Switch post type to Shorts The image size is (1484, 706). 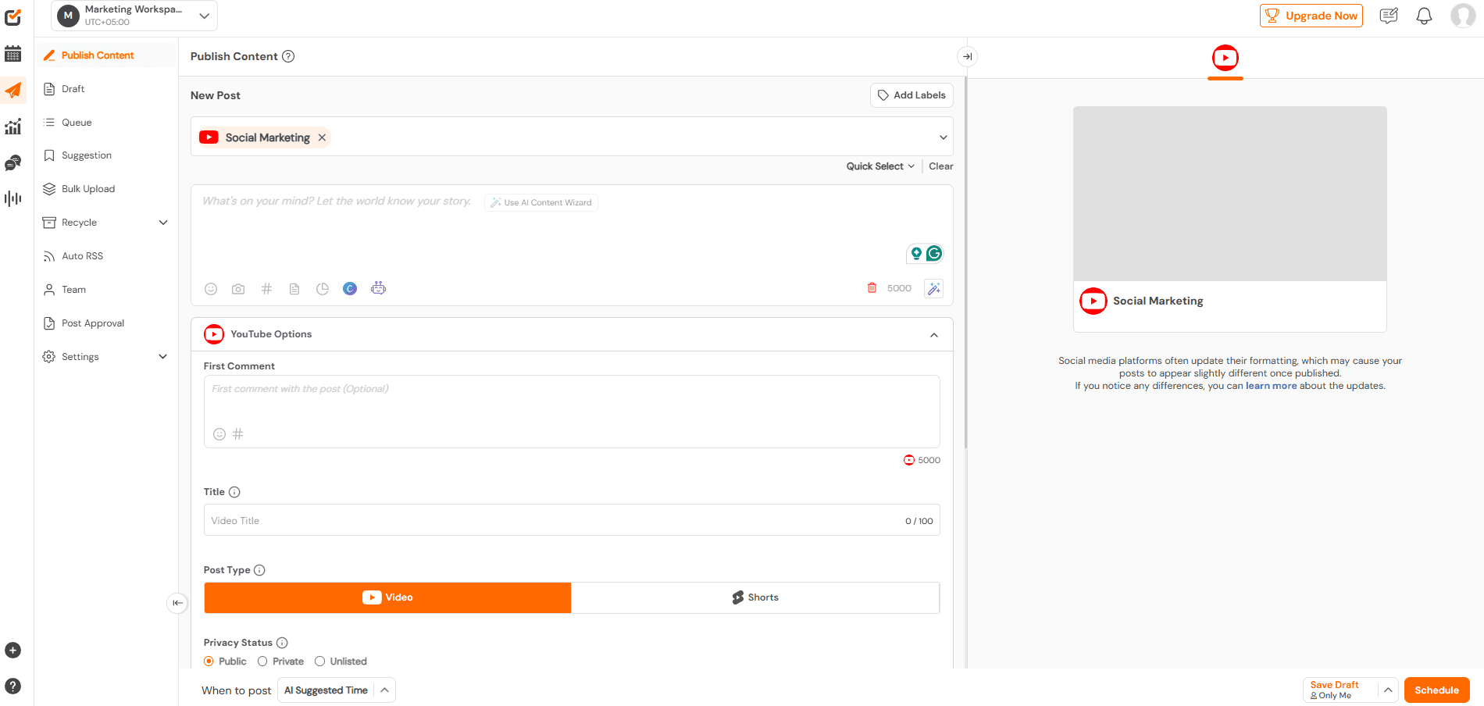[x=755, y=597]
